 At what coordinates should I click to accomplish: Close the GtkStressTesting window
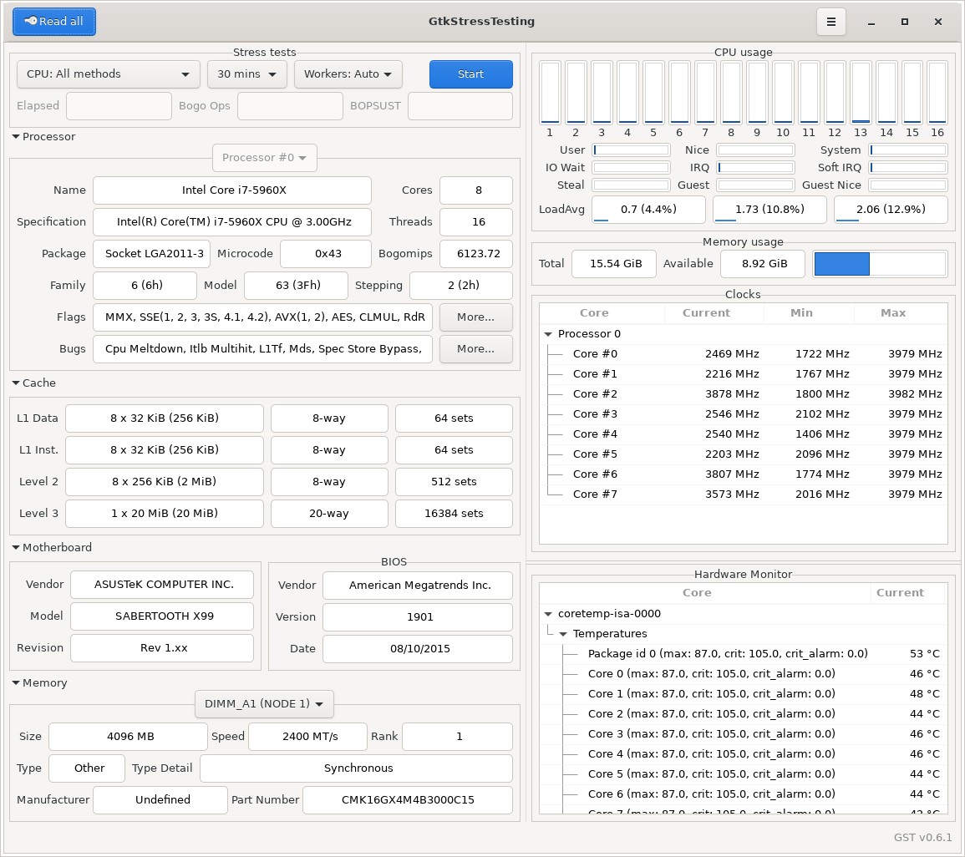(939, 22)
